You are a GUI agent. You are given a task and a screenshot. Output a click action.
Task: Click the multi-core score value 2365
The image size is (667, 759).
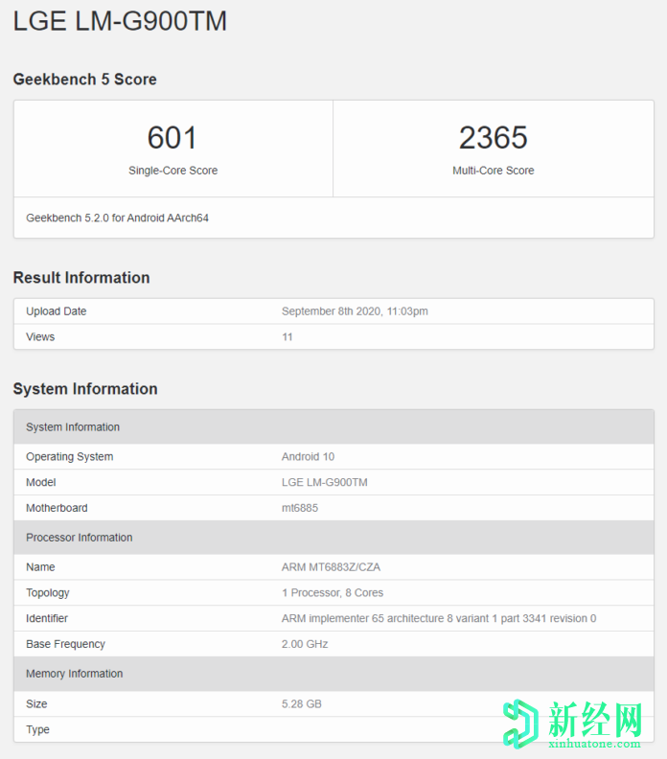493,138
